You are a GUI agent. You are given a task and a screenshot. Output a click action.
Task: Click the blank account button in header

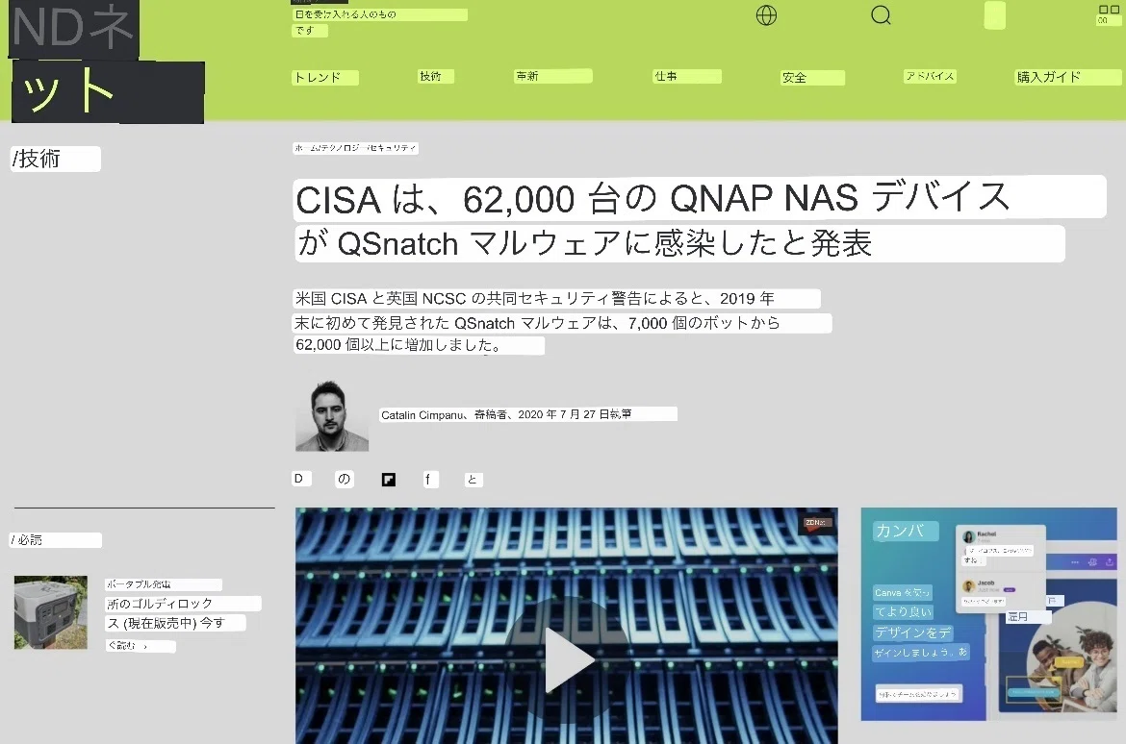click(x=994, y=15)
